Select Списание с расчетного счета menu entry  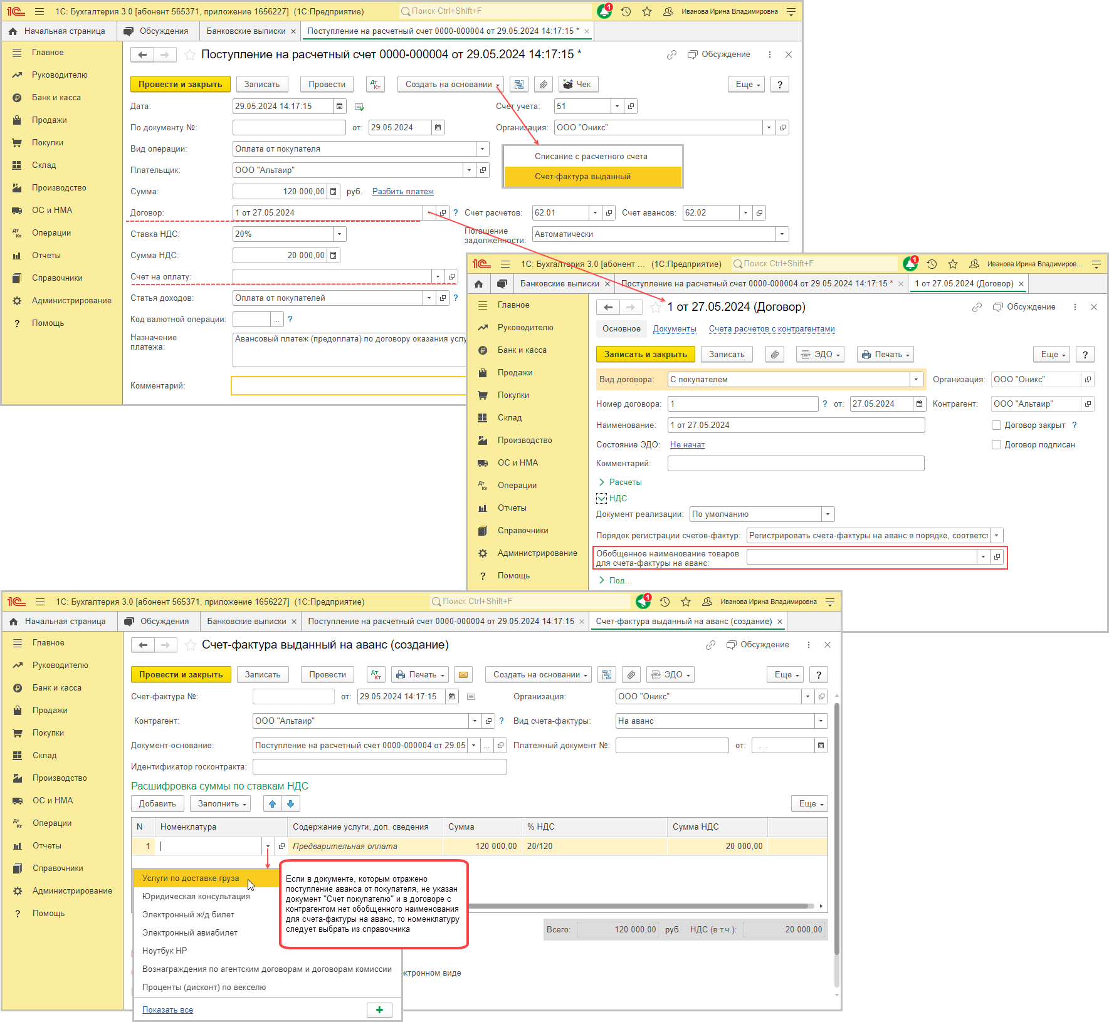tap(592, 157)
